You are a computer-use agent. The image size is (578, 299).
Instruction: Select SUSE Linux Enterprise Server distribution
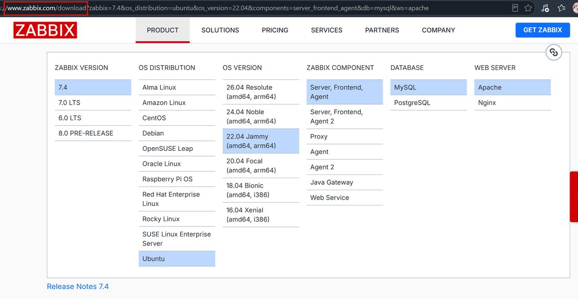[x=177, y=239]
